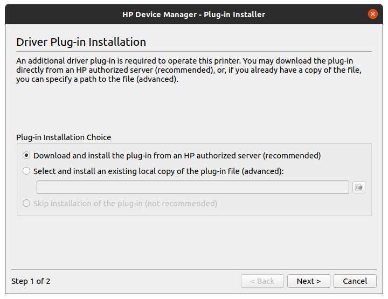Close the Plug-in Installer window
The height and width of the screenshot is (299, 388).
coord(373,14)
